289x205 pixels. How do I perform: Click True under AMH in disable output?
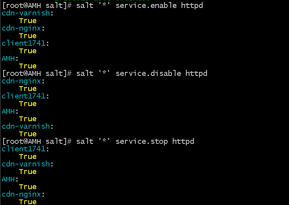(27, 119)
